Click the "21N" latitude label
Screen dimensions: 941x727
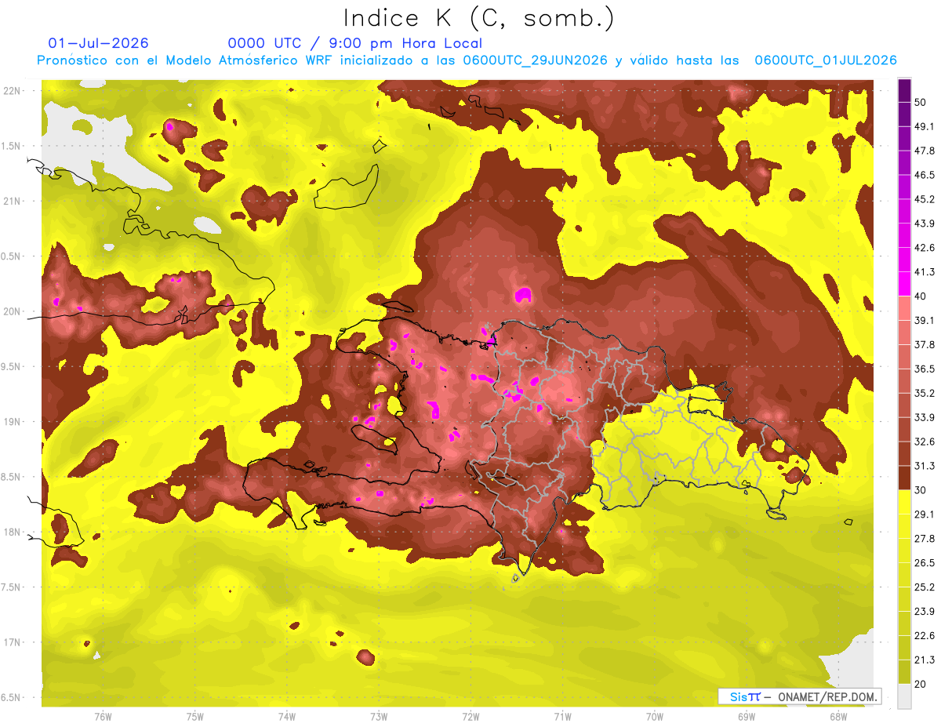[x=13, y=201]
